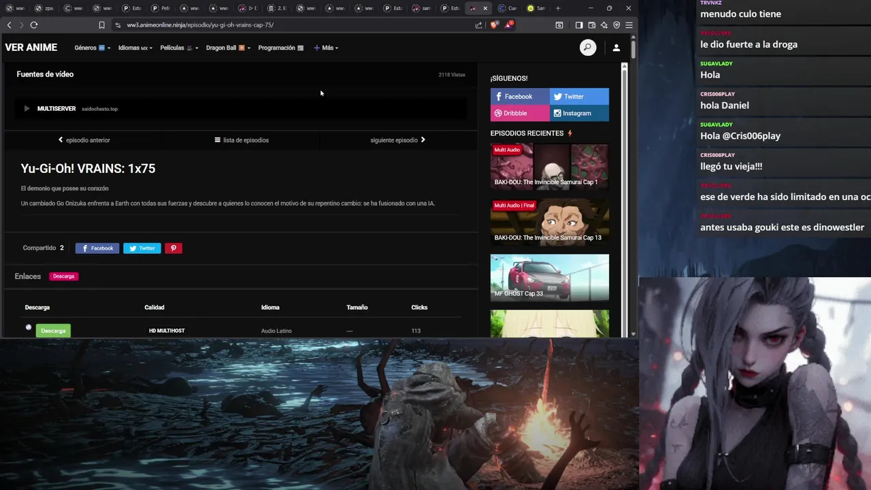Click the 'Fuentes de vídeo' heading
This screenshot has height=490, width=871.
point(45,74)
